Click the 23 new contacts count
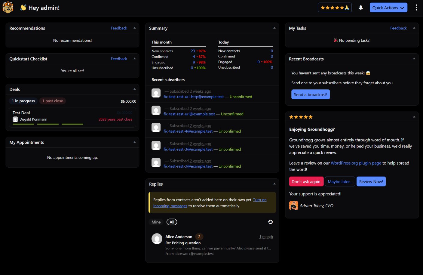 [193, 51]
